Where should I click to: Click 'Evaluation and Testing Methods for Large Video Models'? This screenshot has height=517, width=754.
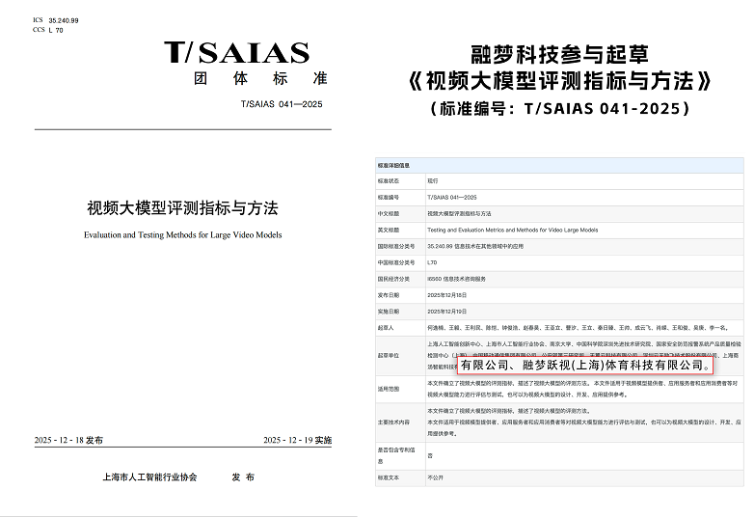[183, 234]
